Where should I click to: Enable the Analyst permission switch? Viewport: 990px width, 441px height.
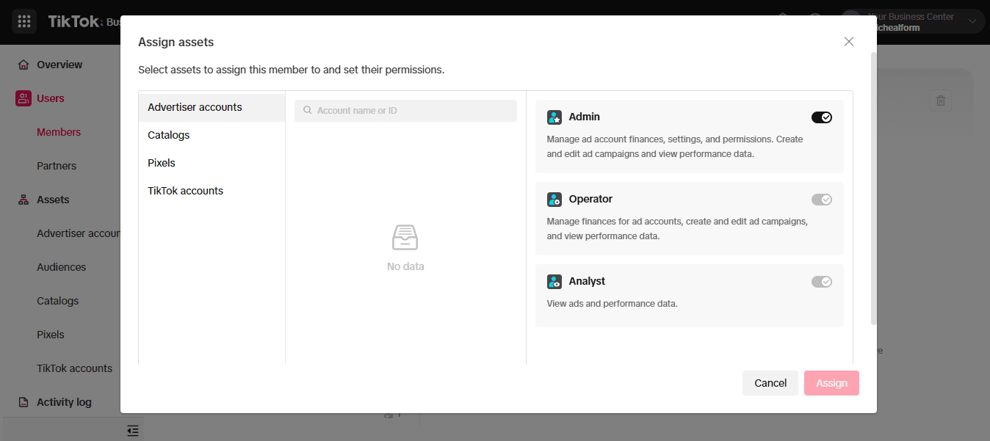tap(821, 282)
